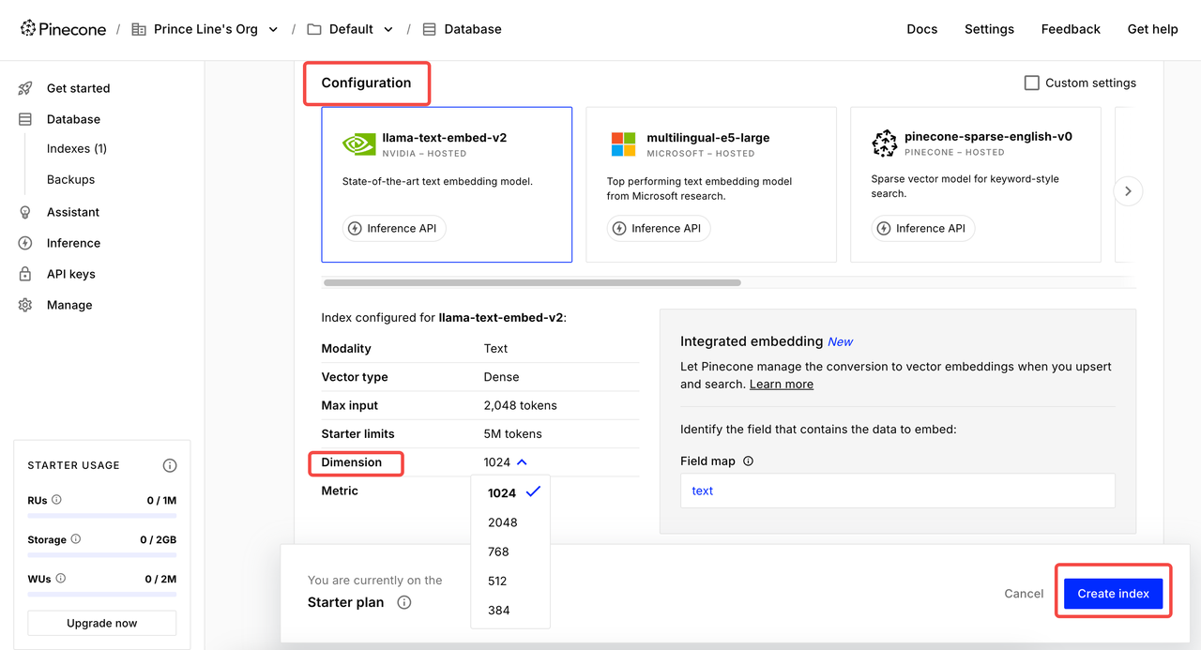Click the info icon beside RUs
1201x650 pixels.
56,500
